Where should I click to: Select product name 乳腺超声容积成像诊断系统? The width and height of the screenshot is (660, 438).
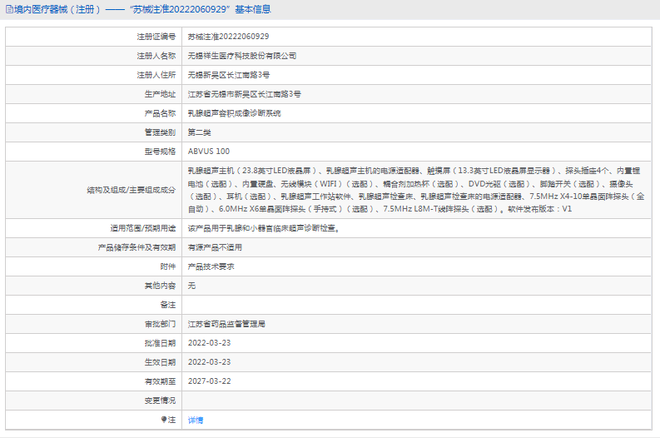tap(234, 113)
